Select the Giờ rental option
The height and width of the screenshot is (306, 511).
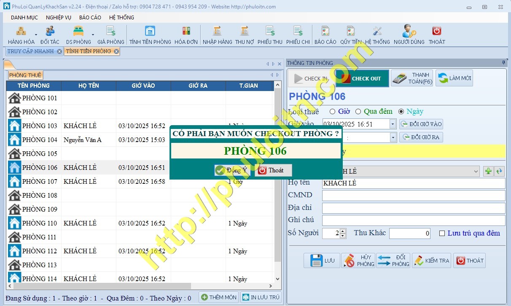(x=333, y=111)
